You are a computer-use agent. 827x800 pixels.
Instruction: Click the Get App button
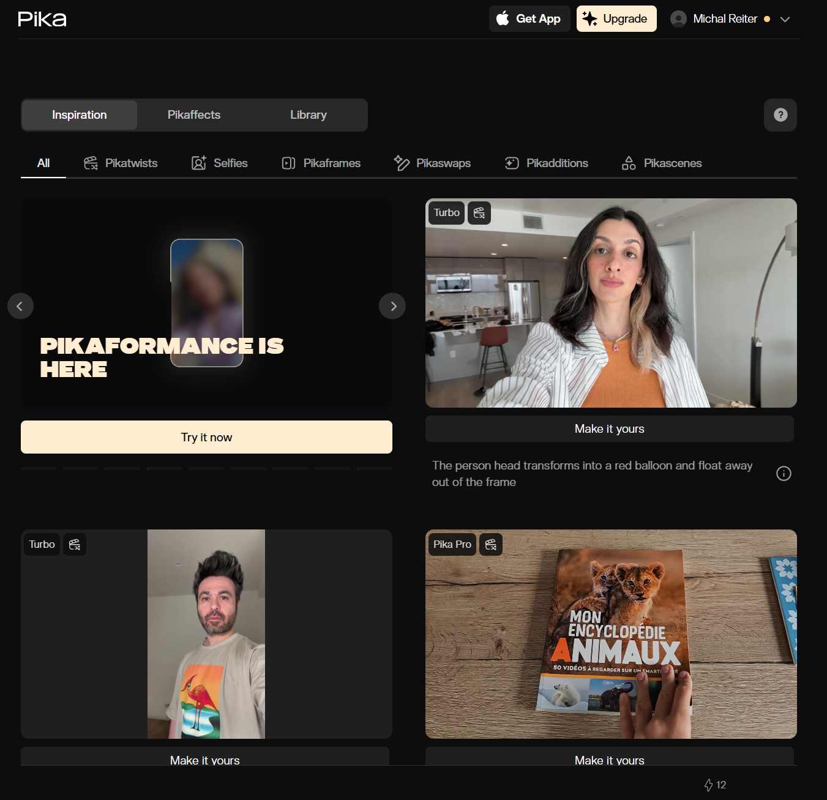click(x=529, y=19)
